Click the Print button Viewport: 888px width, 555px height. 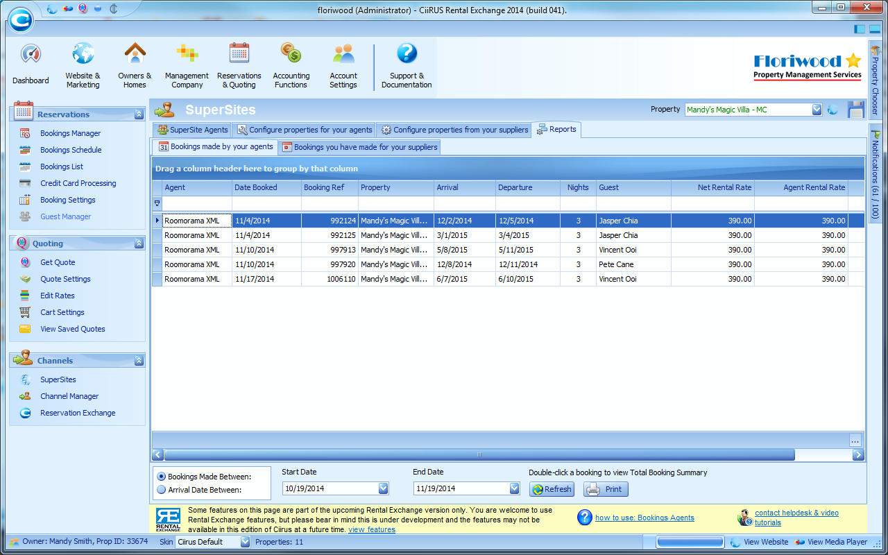[x=606, y=489]
